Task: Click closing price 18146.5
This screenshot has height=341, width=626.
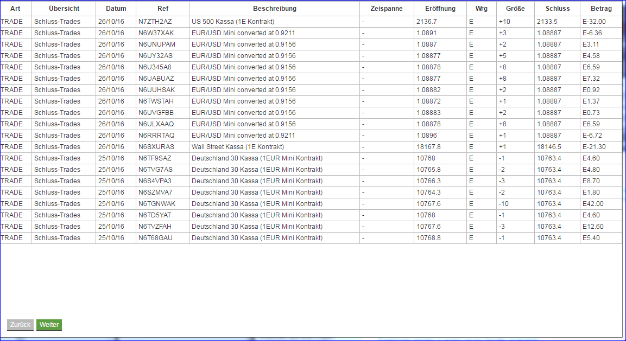Action: point(549,147)
